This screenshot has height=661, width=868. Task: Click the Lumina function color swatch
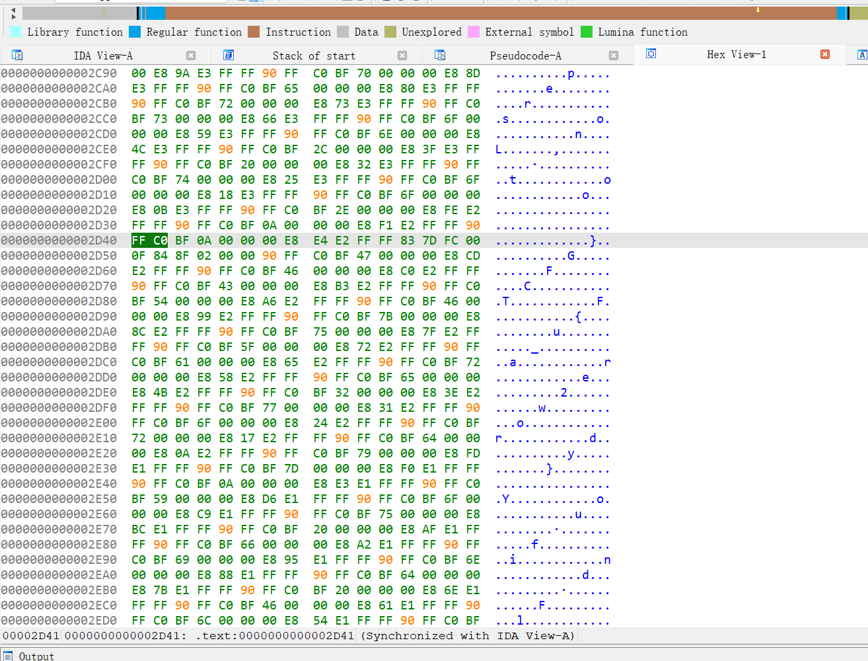(587, 32)
